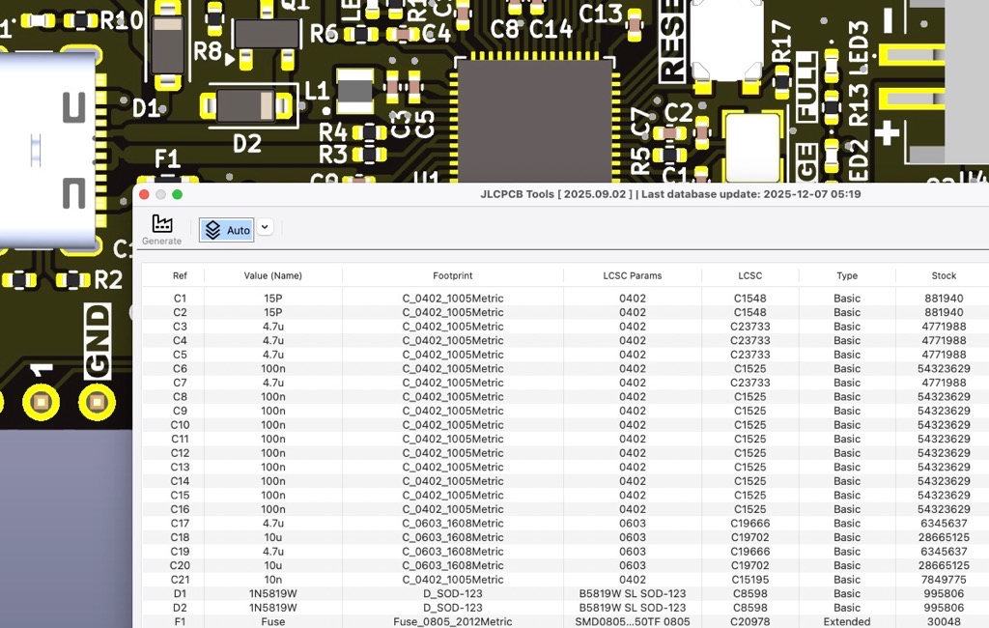Click the D2 diode on the PCB
The width and height of the screenshot is (989, 628).
[254, 104]
